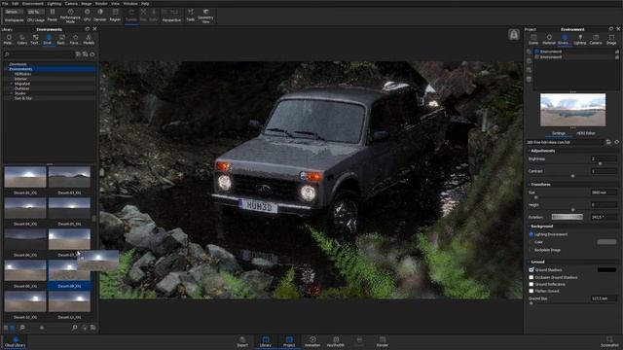The width and height of the screenshot is (623, 350).
Task: Toggle Performance Mode
Action: pos(70,16)
